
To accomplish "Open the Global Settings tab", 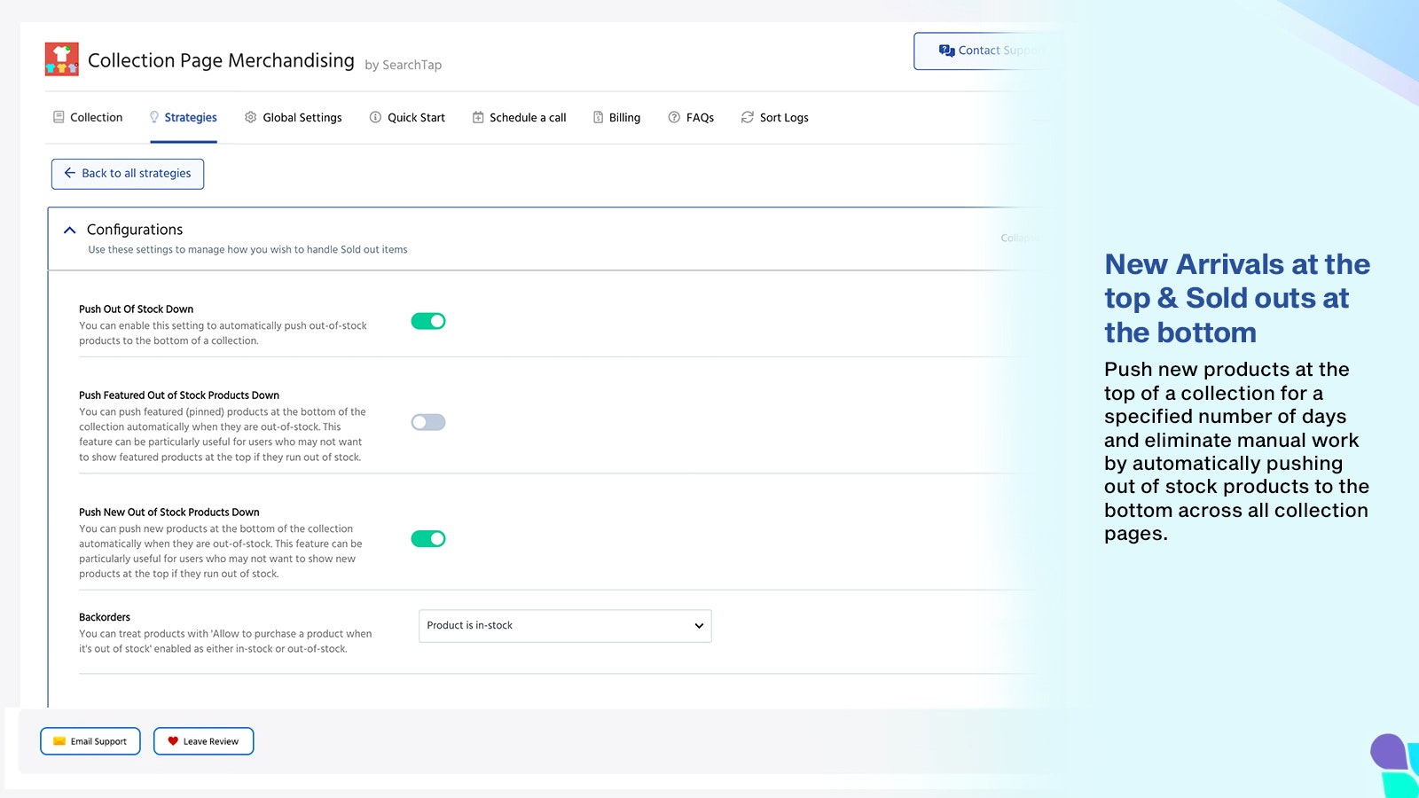I will coord(294,117).
